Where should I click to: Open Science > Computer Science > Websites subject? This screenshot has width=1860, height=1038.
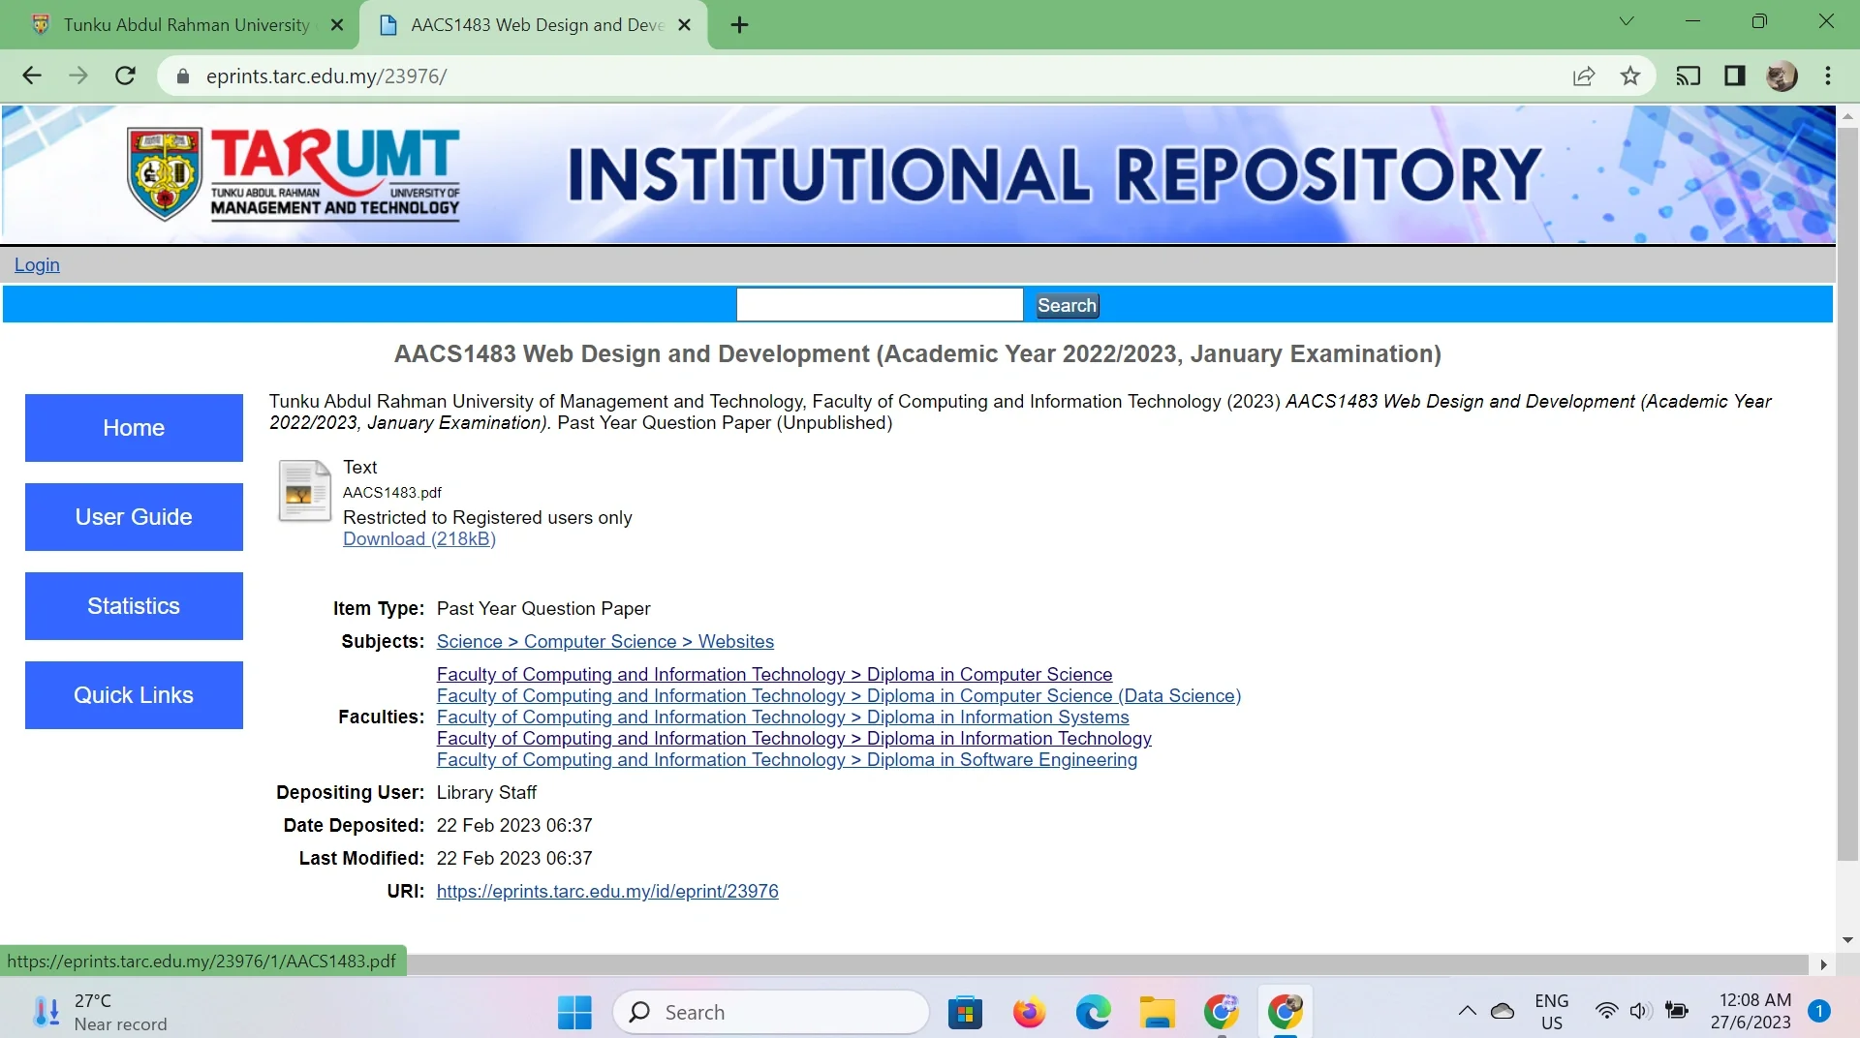click(x=604, y=642)
